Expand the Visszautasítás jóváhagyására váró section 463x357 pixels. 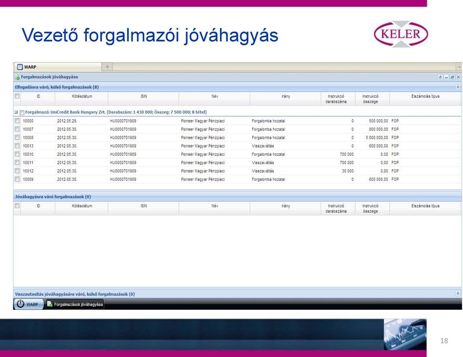click(458, 293)
